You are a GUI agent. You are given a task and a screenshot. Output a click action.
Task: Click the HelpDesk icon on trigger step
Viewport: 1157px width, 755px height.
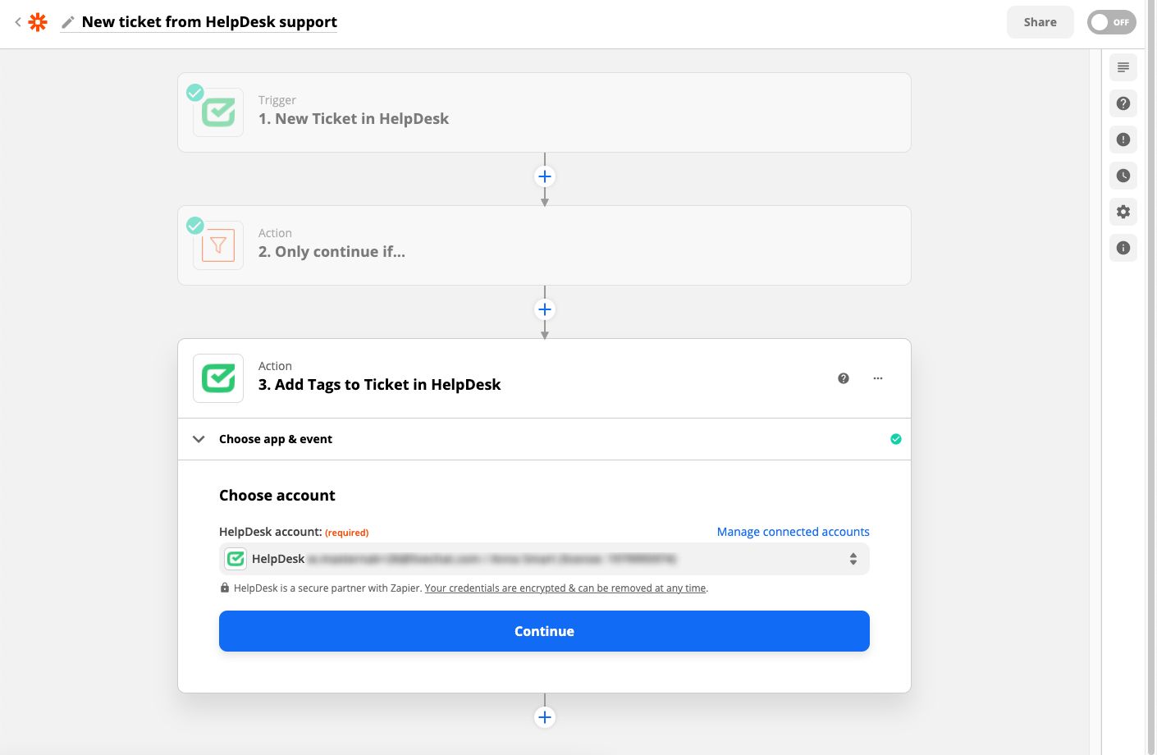point(218,112)
